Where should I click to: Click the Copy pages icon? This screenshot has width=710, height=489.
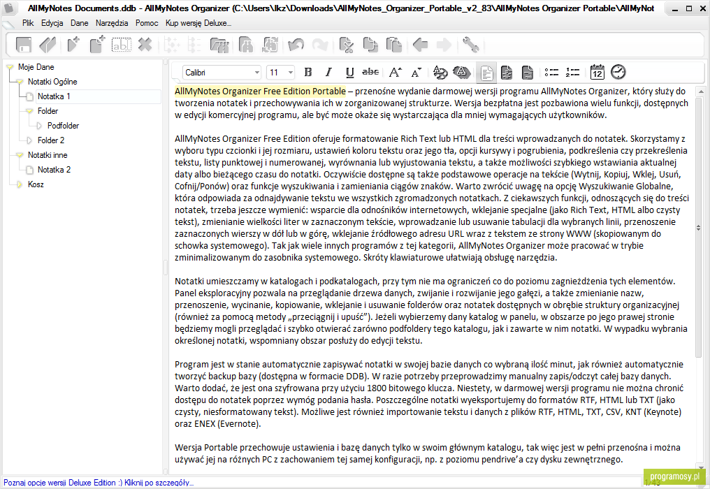[x=370, y=45]
